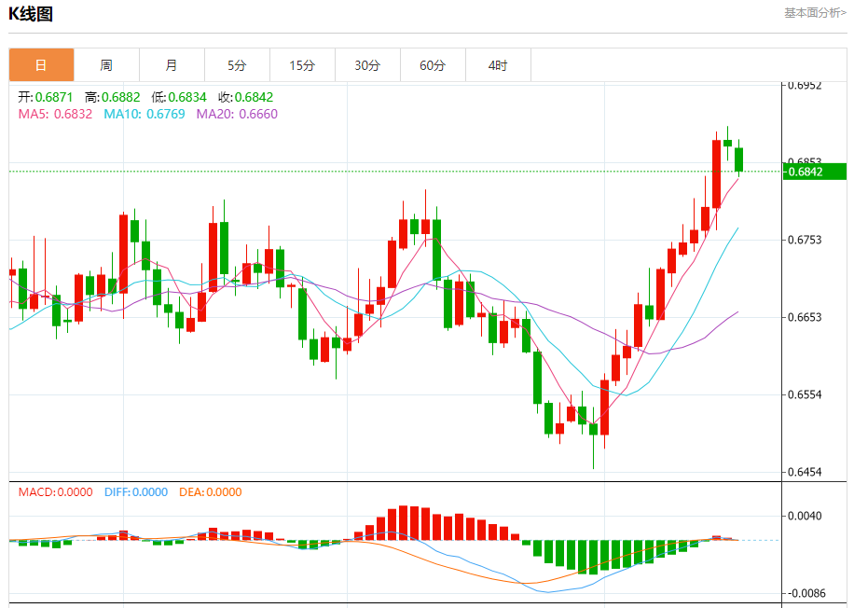This screenshot has height=608, width=854.
Task: Click the DIFF:0.0000 indicator label
Action: (136, 492)
